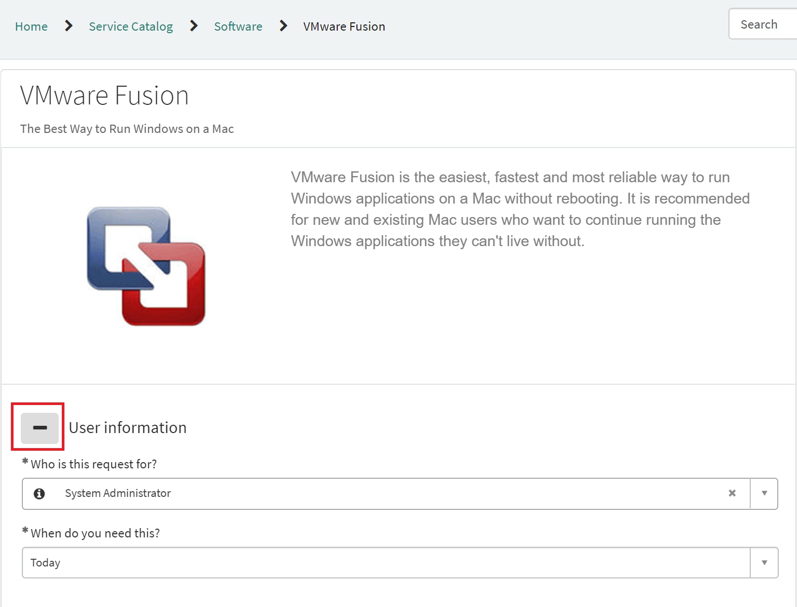Click the VMware Fusion description paragraph
The image size is (797, 607).
pos(520,209)
